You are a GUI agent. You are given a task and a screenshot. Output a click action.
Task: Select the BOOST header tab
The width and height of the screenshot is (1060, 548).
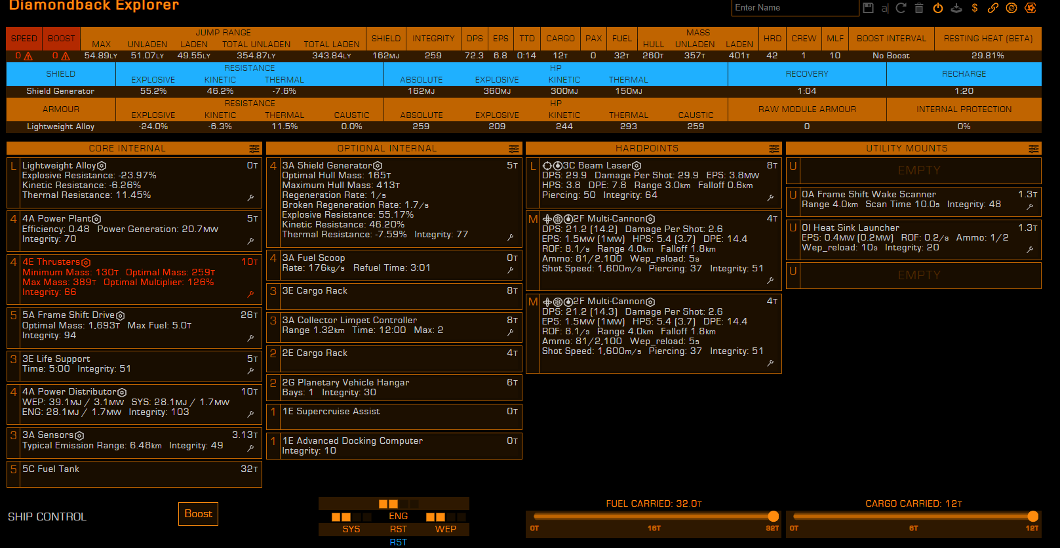point(62,39)
